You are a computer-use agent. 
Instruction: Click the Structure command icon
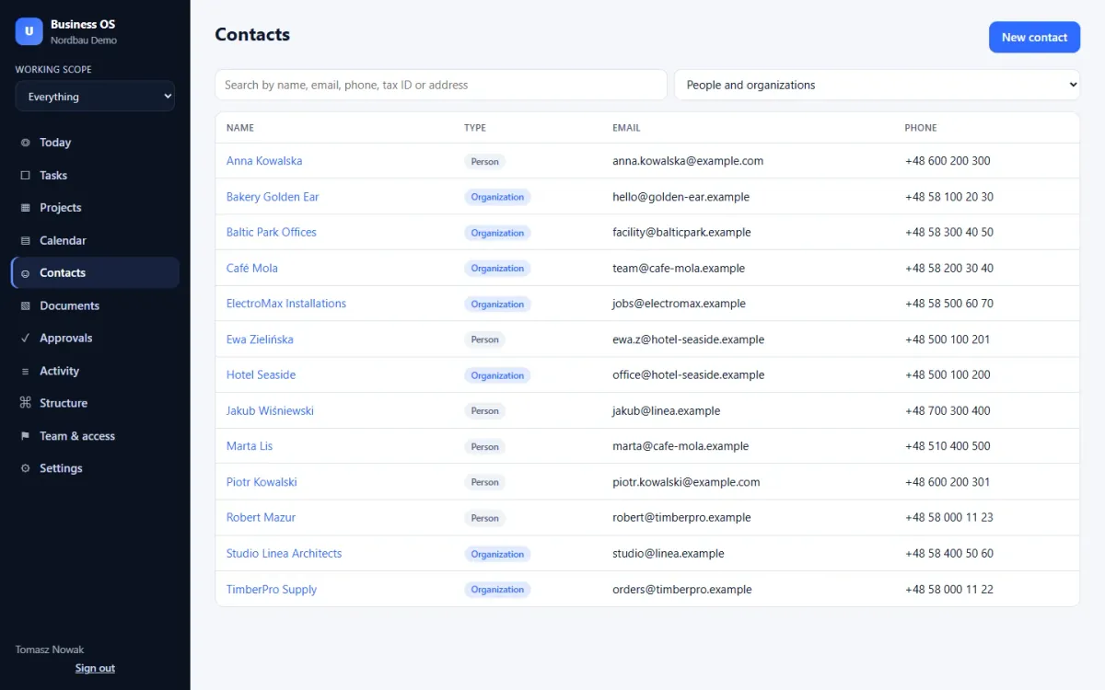pos(25,403)
